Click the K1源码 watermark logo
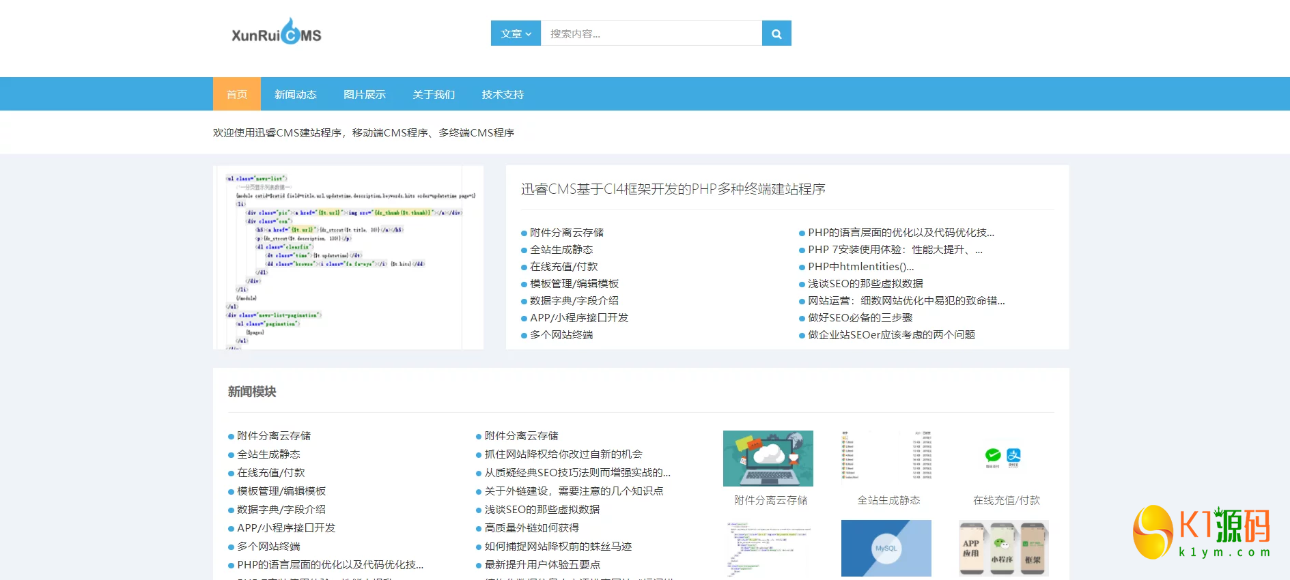 pos(1201,532)
